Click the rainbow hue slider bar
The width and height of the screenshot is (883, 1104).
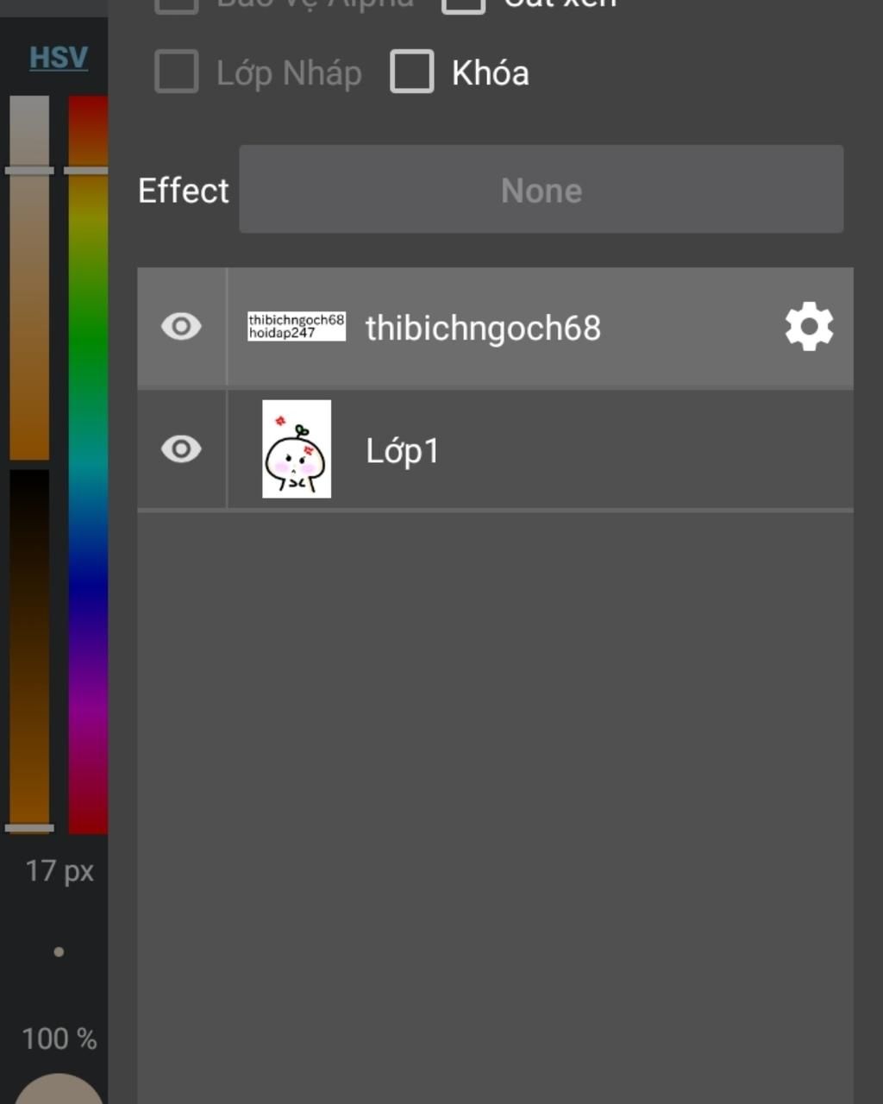click(88, 466)
